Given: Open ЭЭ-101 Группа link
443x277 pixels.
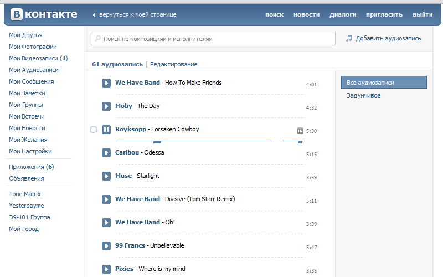Looking at the screenshot, I should coord(29,217).
